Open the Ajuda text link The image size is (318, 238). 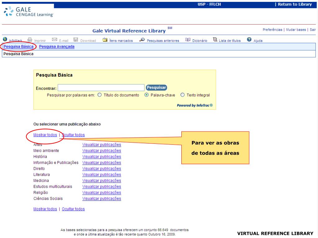(258, 41)
